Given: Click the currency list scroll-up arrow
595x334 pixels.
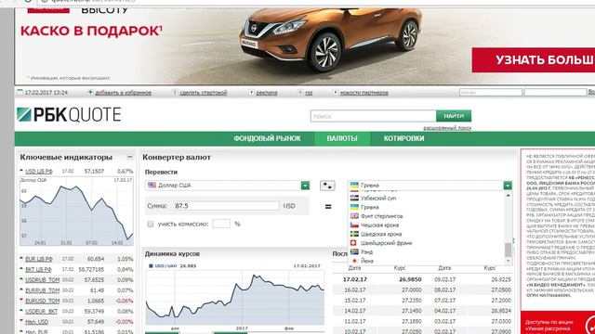Looking at the screenshot, I should coord(509,196).
